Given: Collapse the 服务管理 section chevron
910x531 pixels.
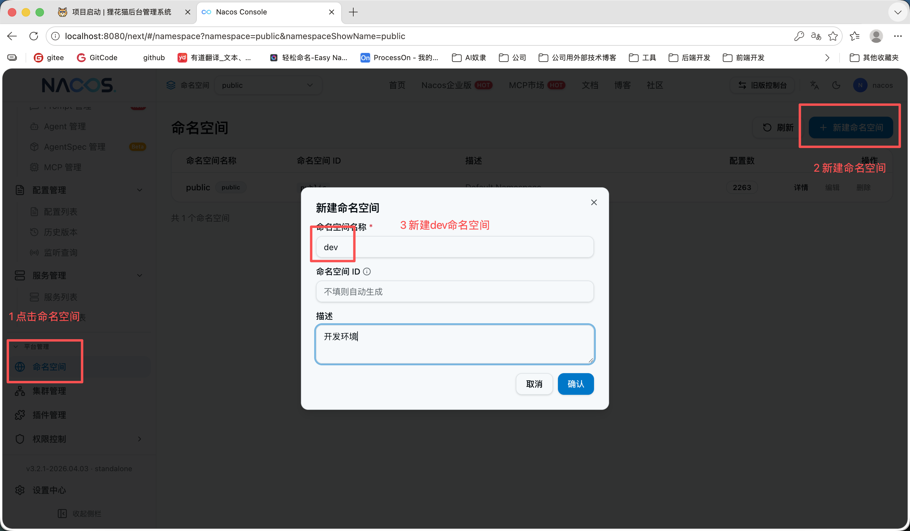Looking at the screenshot, I should coord(139,276).
